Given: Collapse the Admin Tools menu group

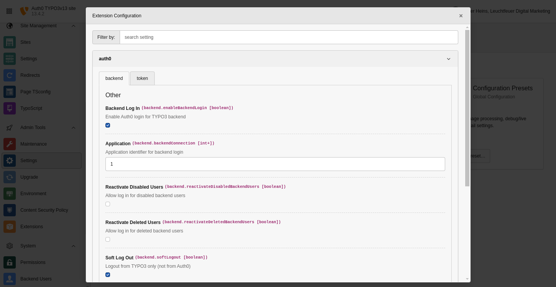Looking at the screenshot, I should pyautogui.click(x=73, y=128).
